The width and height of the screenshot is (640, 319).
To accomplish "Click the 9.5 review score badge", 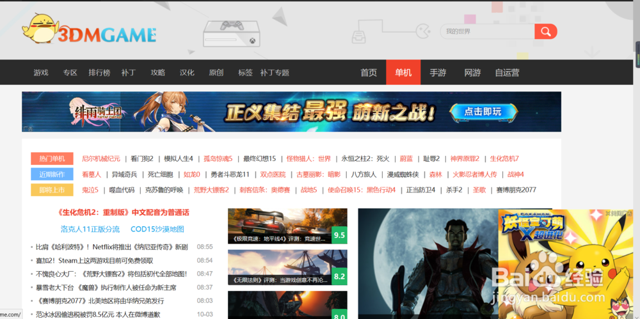I will (x=339, y=235).
